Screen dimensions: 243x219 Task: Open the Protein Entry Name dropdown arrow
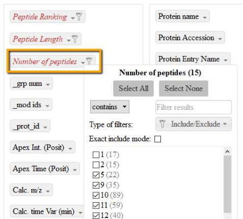click(226, 60)
